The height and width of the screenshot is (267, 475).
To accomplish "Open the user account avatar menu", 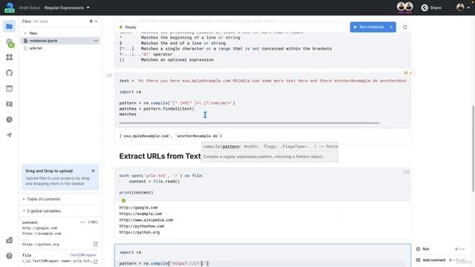I will pyautogui.click(x=463, y=7).
